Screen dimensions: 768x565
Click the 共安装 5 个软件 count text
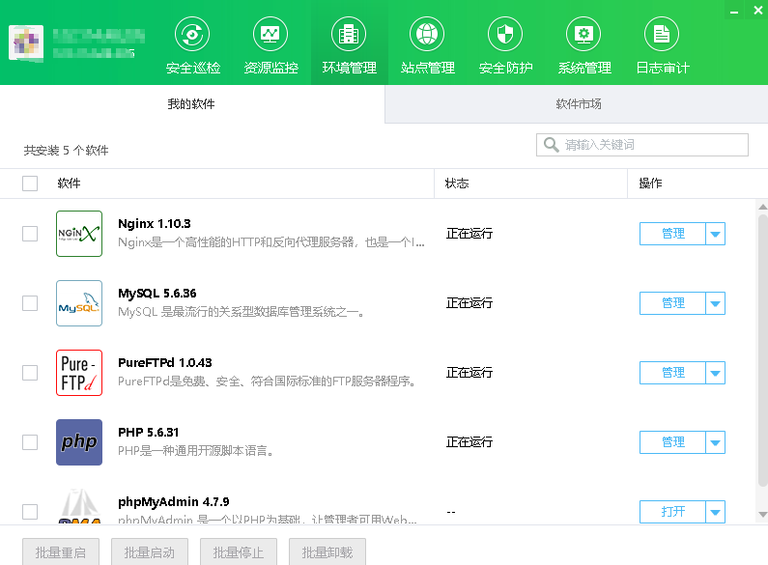click(x=66, y=151)
